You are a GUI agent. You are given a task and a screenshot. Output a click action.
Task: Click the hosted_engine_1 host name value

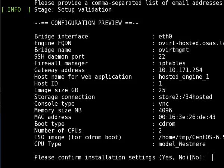[184, 77]
